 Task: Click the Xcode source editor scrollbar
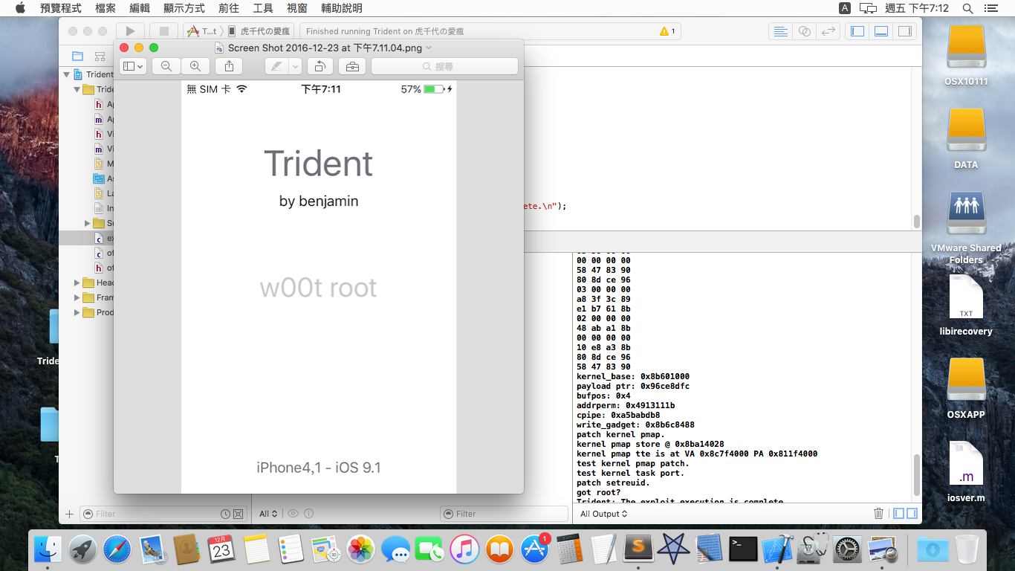pos(916,222)
